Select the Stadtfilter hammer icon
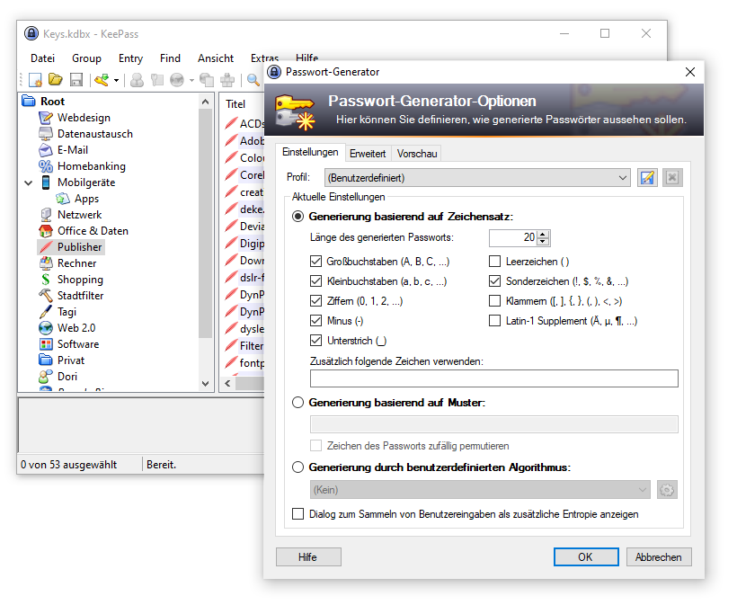The image size is (737, 605). 46,296
